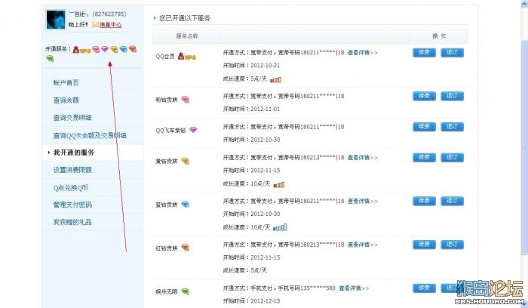Viewport: 528px width, 308px height.
Task: Click 查看详情 link for 红钻贵族
Action: tap(362, 245)
